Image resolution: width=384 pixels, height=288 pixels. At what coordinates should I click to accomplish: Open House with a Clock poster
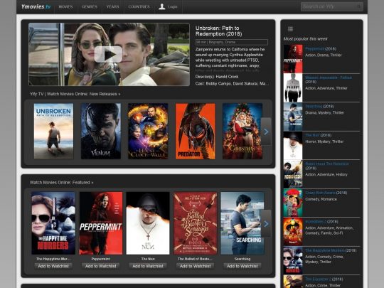148,132
